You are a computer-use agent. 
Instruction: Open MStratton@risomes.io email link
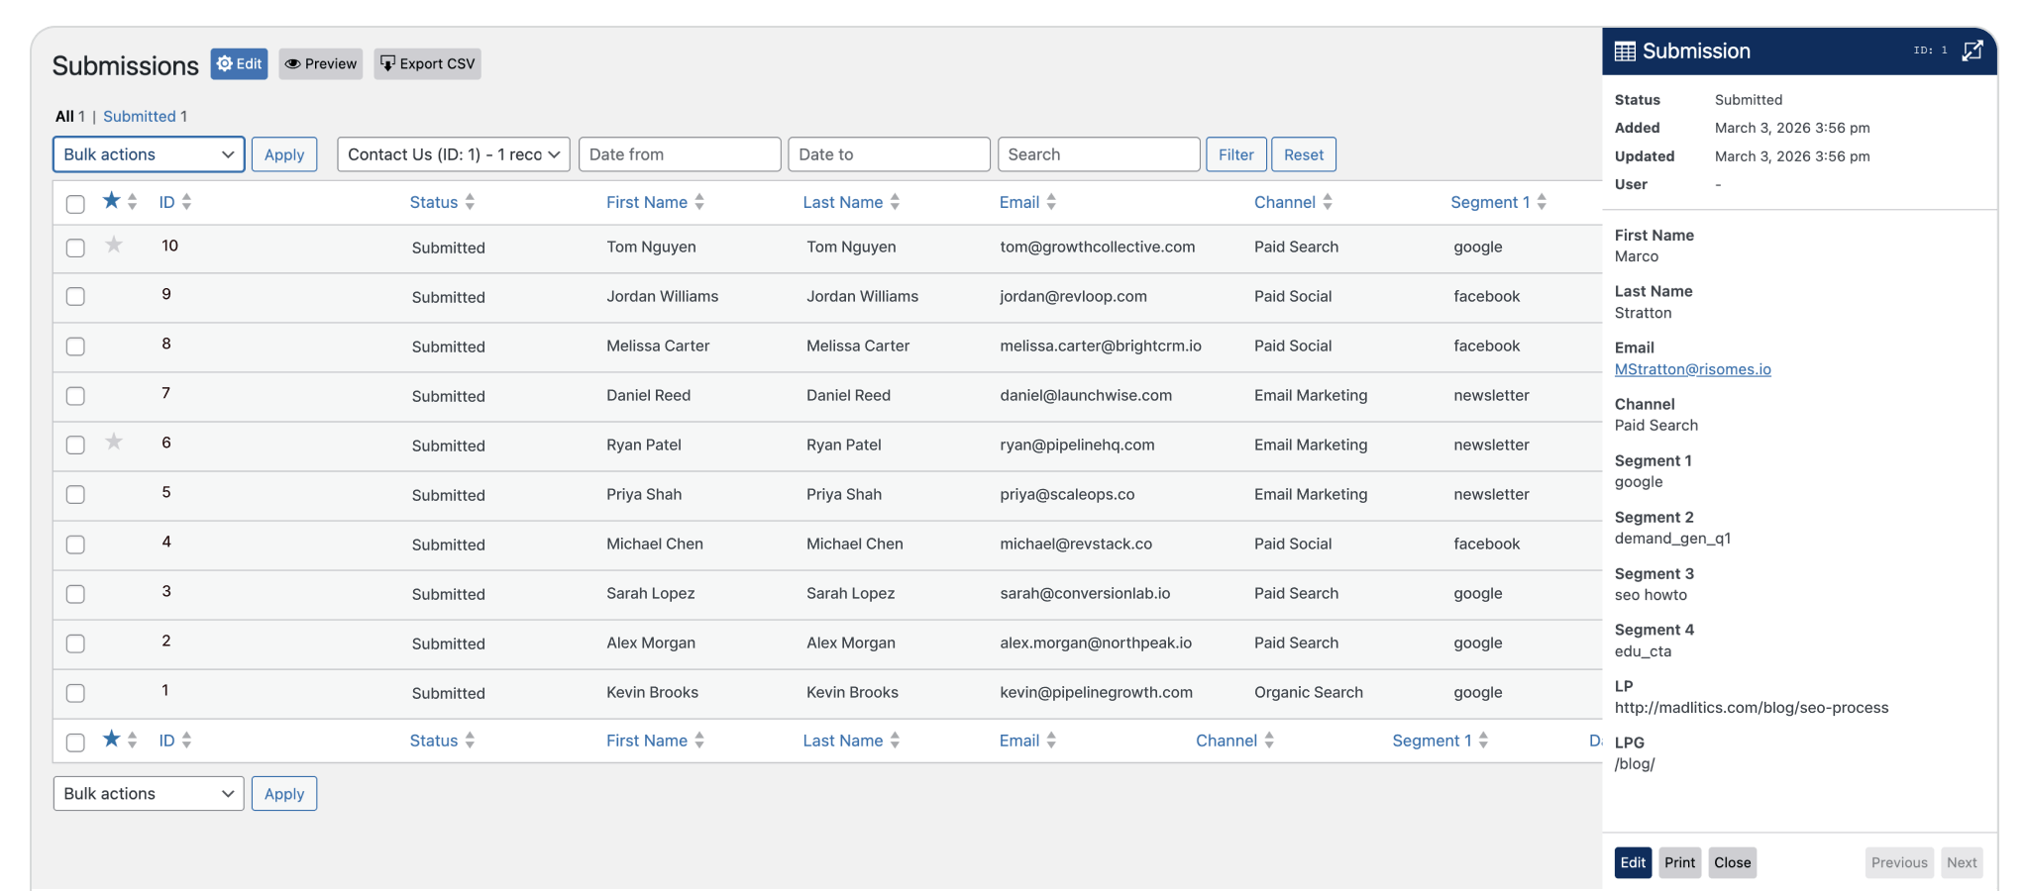pyautogui.click(x=1693, y=369)
